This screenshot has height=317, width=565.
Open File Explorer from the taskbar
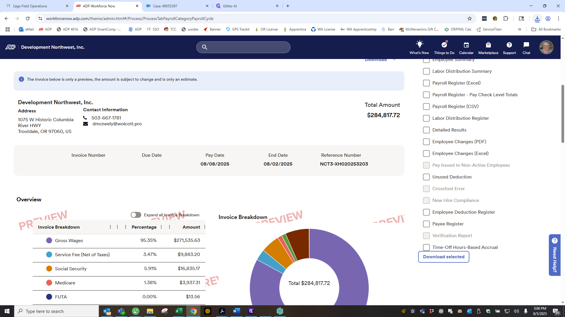coord(150,311)
